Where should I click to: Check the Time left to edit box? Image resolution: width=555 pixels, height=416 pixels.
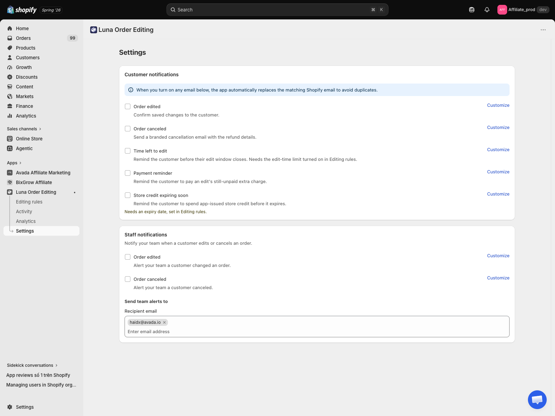coord(128,151)
